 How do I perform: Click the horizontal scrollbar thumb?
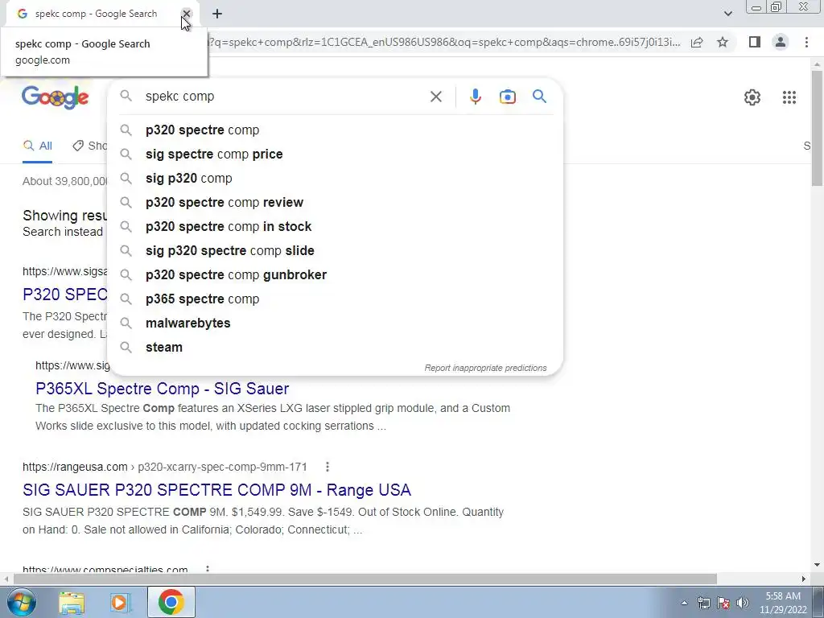pyautogui.click(x=365, y=579)
